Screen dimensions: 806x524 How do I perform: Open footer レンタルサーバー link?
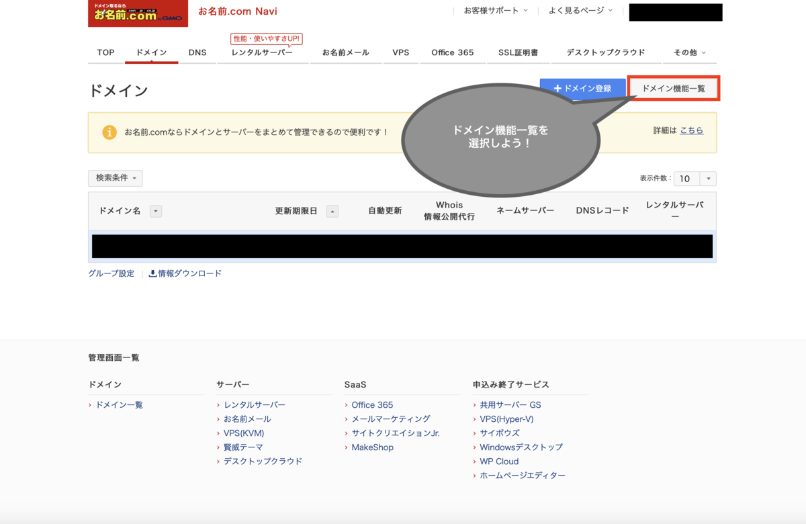coord(255,405)
